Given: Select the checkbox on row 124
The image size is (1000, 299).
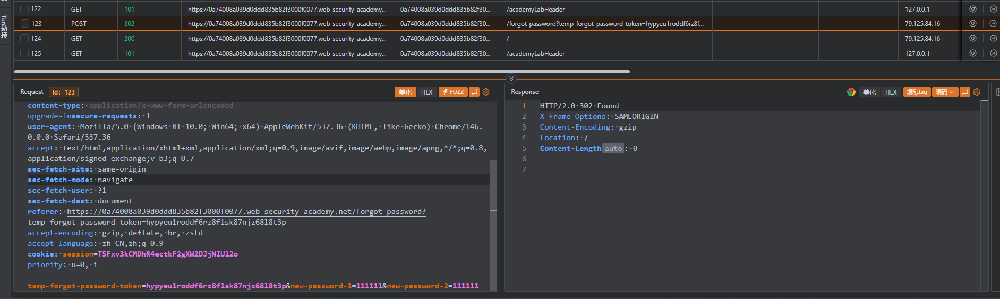Looking at the screenshot, I should pos(24,39).
